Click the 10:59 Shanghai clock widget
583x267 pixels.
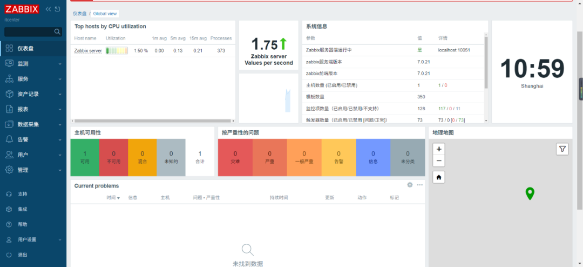(x=532, y=71)
